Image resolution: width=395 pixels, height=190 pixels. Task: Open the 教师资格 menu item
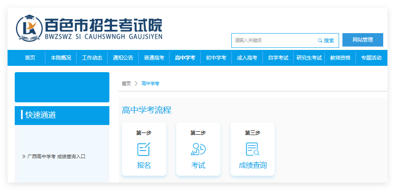(x=340, y=58)
